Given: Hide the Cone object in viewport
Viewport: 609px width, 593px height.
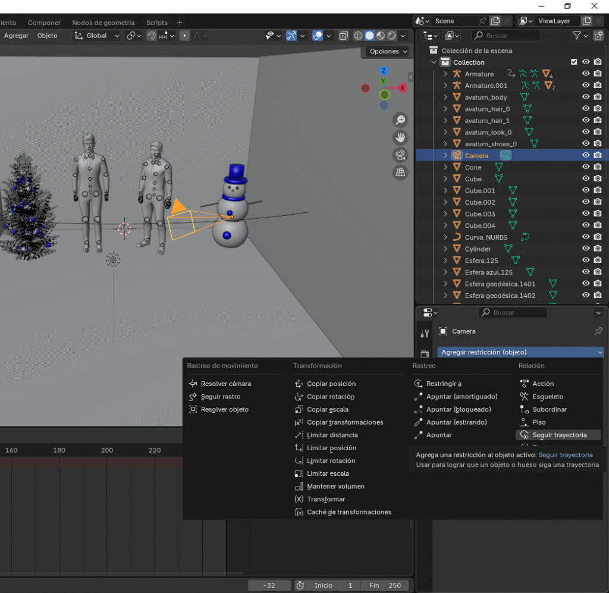Looking at the screenshot, I should pyautogui.click(x=586, y=167).
